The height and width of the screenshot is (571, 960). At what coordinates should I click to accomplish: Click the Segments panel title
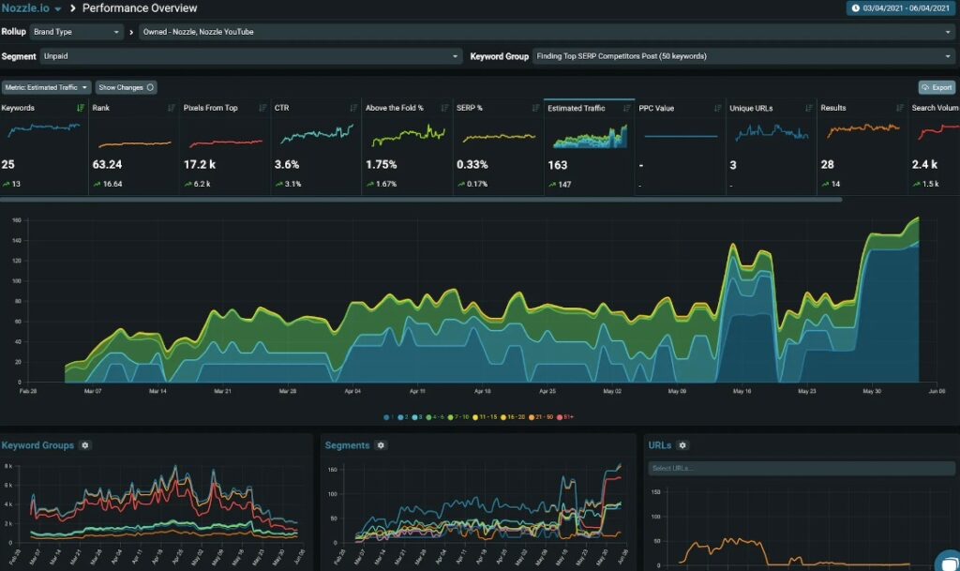coord(347,445)
